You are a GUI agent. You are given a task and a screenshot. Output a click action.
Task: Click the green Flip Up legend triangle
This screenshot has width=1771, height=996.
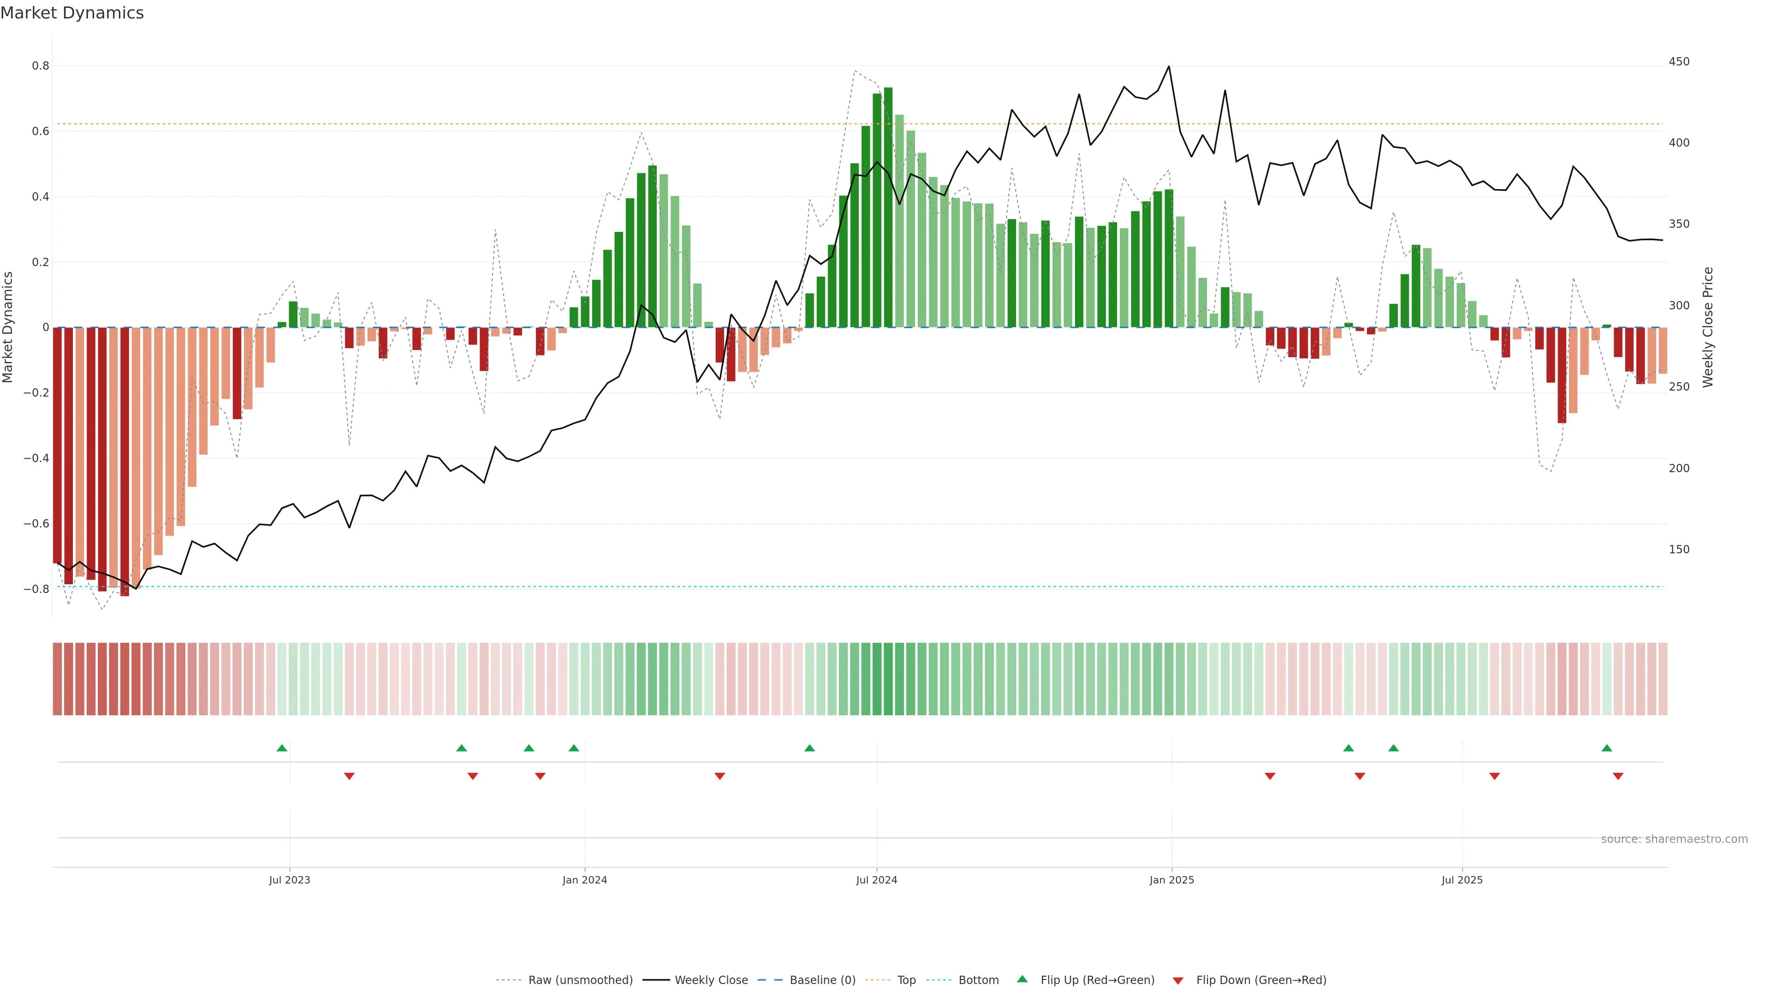[x=1022, y=979]
